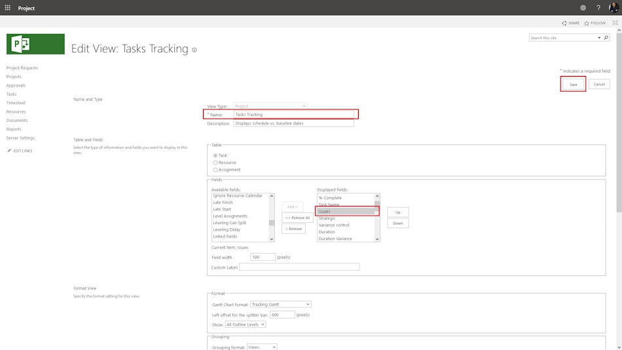
Task: Click the Project green logo
Action: click(35, 44)
